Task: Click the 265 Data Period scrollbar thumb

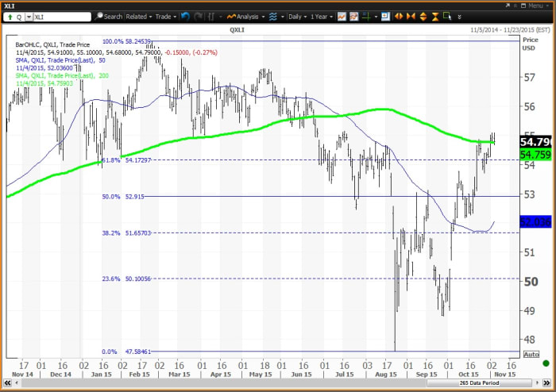Action: 479,382
